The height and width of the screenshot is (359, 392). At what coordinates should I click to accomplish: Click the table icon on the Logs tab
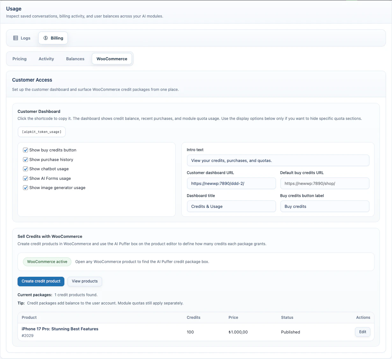tap(16, 38)
